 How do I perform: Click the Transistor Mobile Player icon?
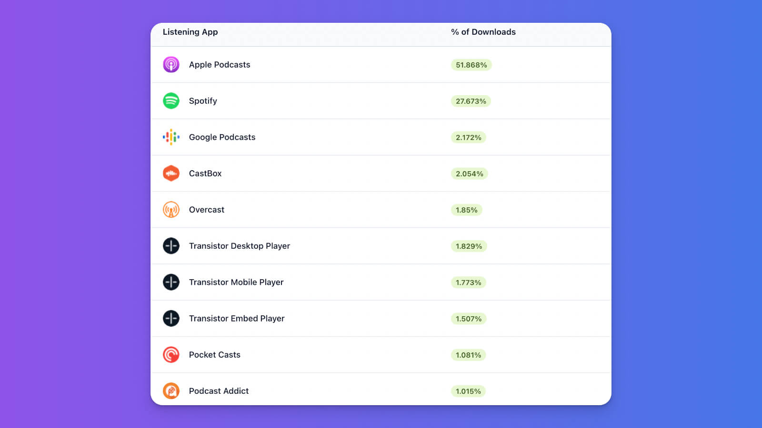171,282
